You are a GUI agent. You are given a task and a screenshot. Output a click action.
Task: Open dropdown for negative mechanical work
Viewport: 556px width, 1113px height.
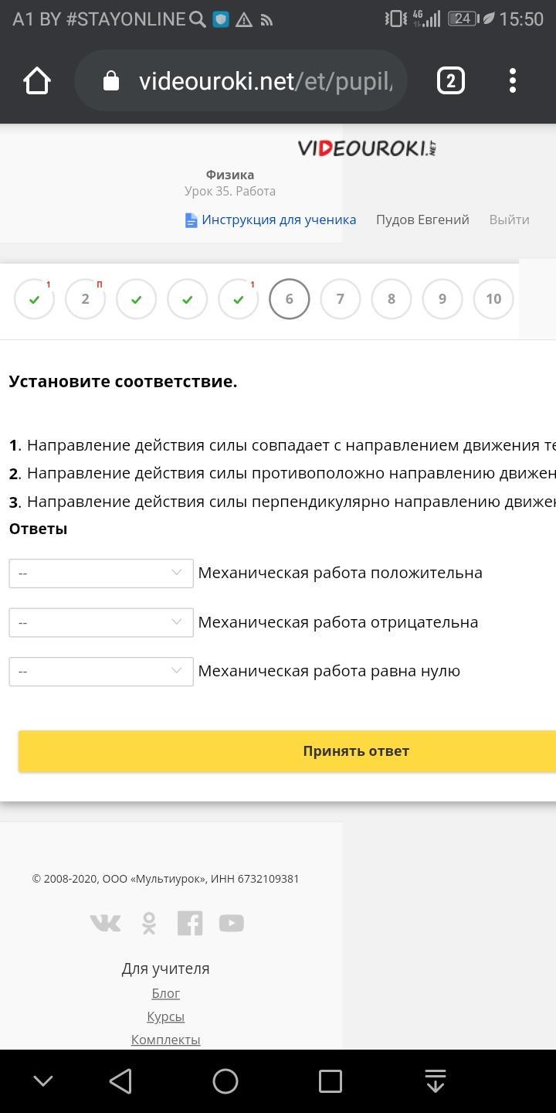[x=101, y=622]
